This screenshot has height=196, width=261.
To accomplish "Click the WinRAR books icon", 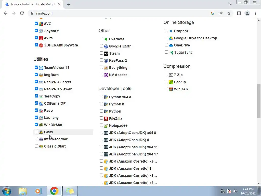I will coord(171,89).
